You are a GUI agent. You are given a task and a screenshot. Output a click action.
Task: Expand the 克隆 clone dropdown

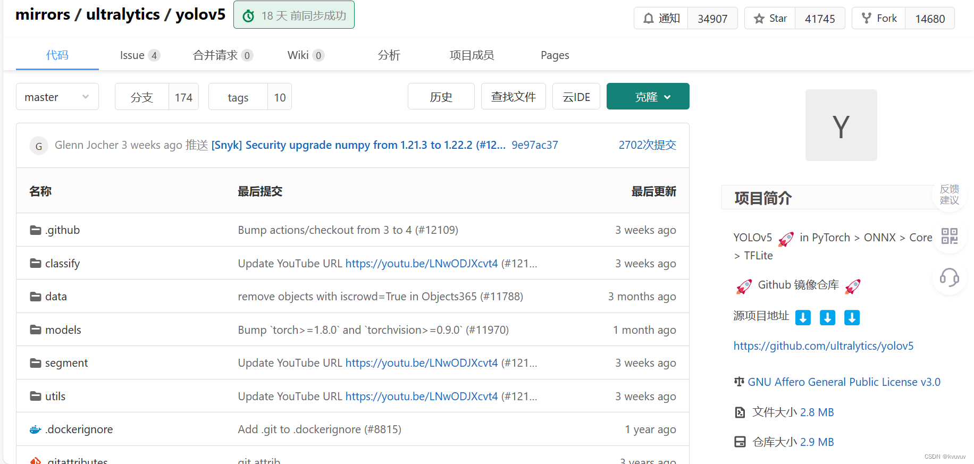pyautogui.click(x=648, y=96)
